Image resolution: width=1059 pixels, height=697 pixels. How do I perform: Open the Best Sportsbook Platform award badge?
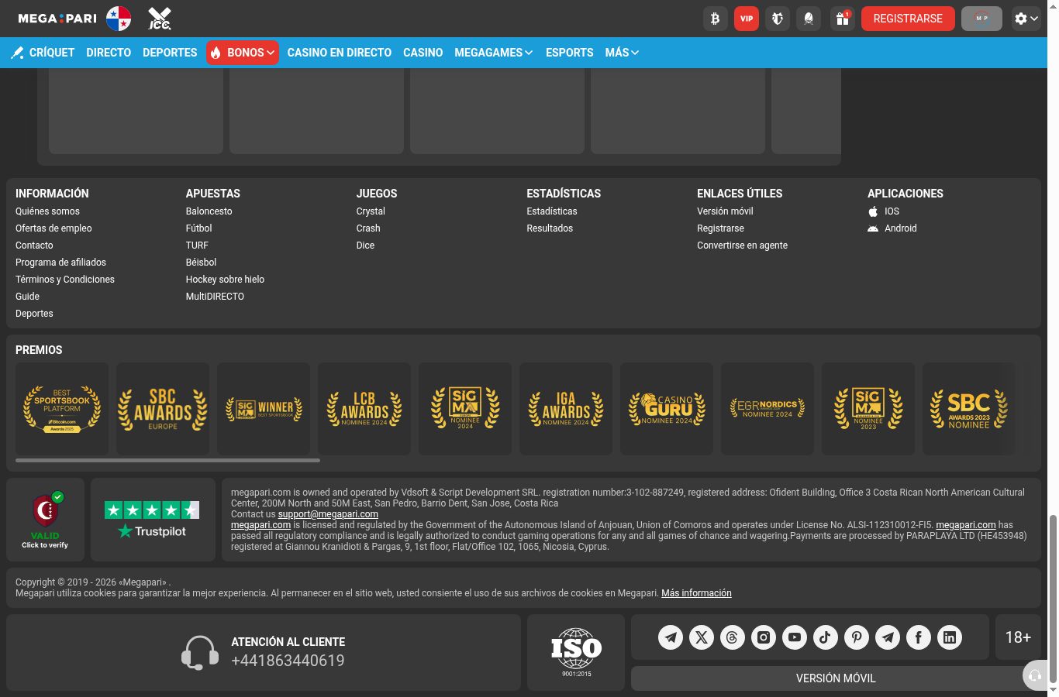click(x=62, y=409)
